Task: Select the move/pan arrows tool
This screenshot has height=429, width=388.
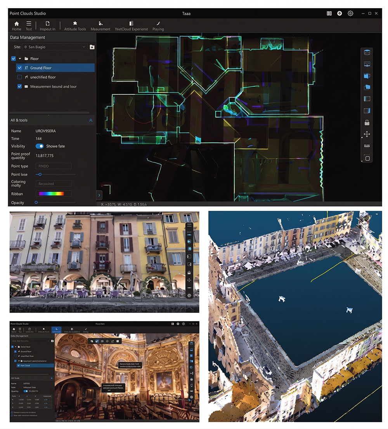Action: tap(367, 134)
